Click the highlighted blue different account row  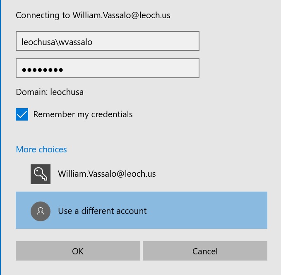point(142,210)
